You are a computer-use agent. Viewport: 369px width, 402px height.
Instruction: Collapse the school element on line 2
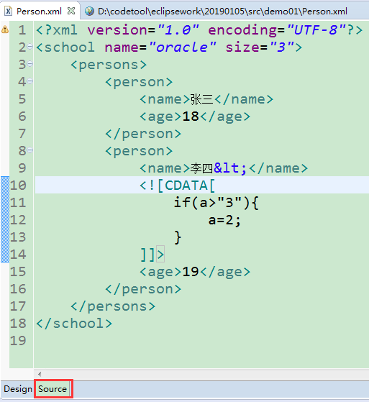30,47
